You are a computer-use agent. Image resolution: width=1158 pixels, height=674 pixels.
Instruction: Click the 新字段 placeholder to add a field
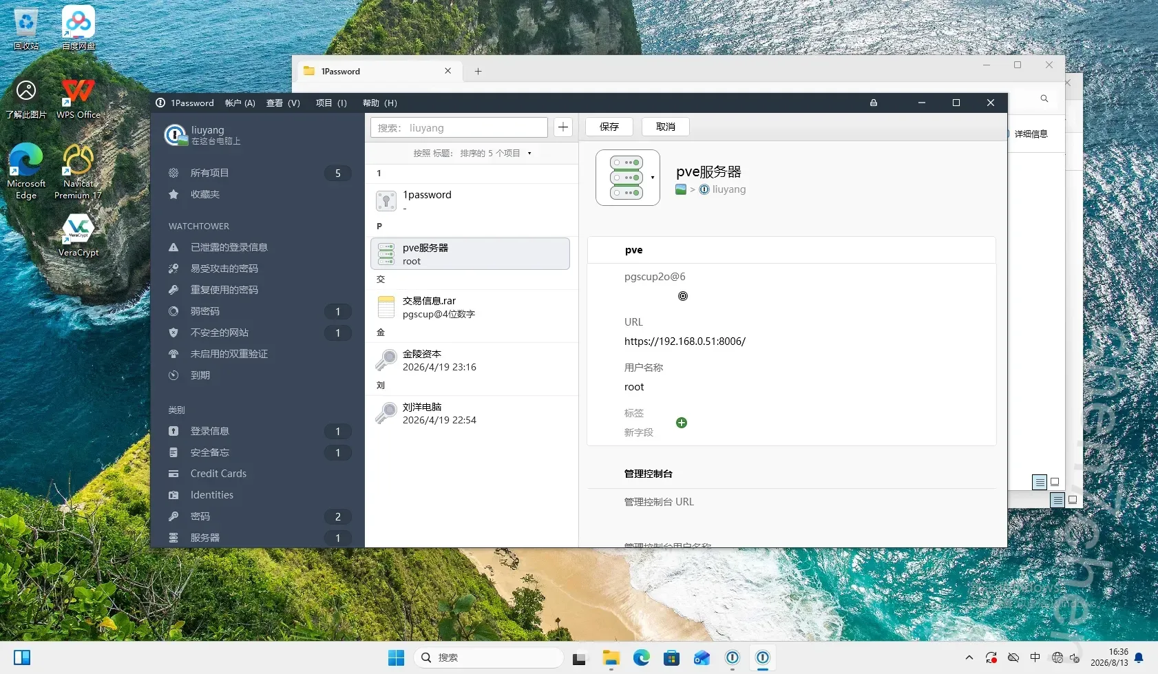click(638, 432)
